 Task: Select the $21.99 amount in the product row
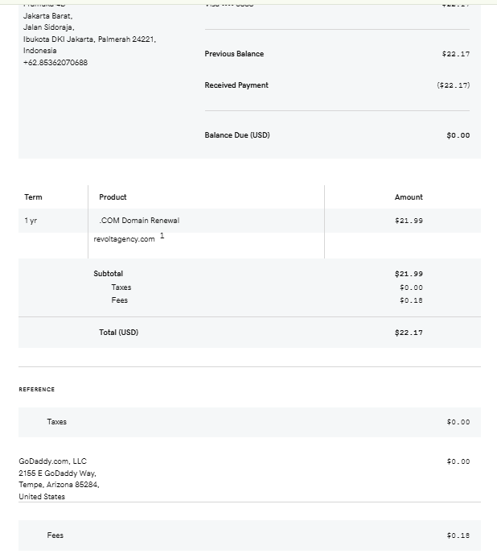coord(409,221)
